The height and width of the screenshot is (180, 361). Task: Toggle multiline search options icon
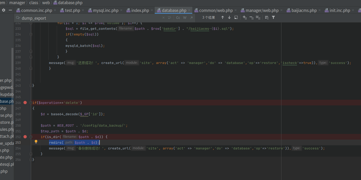click(x=267, y=17)
